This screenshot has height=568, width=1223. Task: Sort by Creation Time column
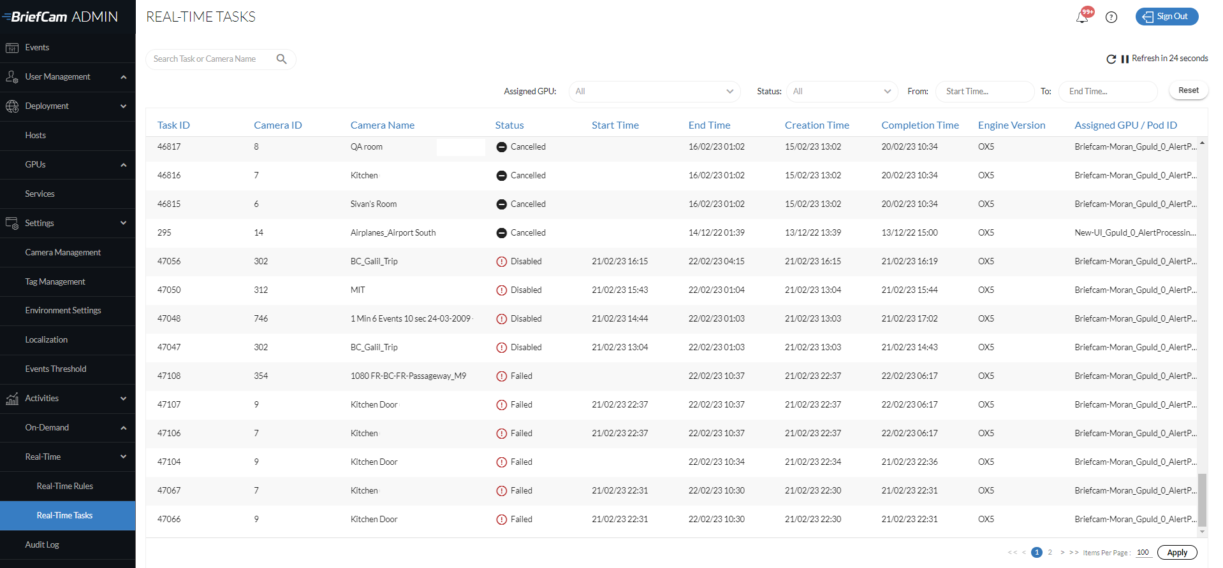[817, 125]
